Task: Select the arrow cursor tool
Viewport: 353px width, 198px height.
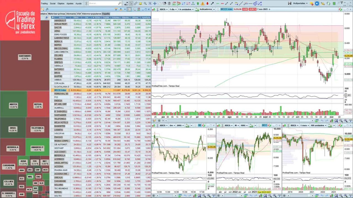Action: point(131,4)
